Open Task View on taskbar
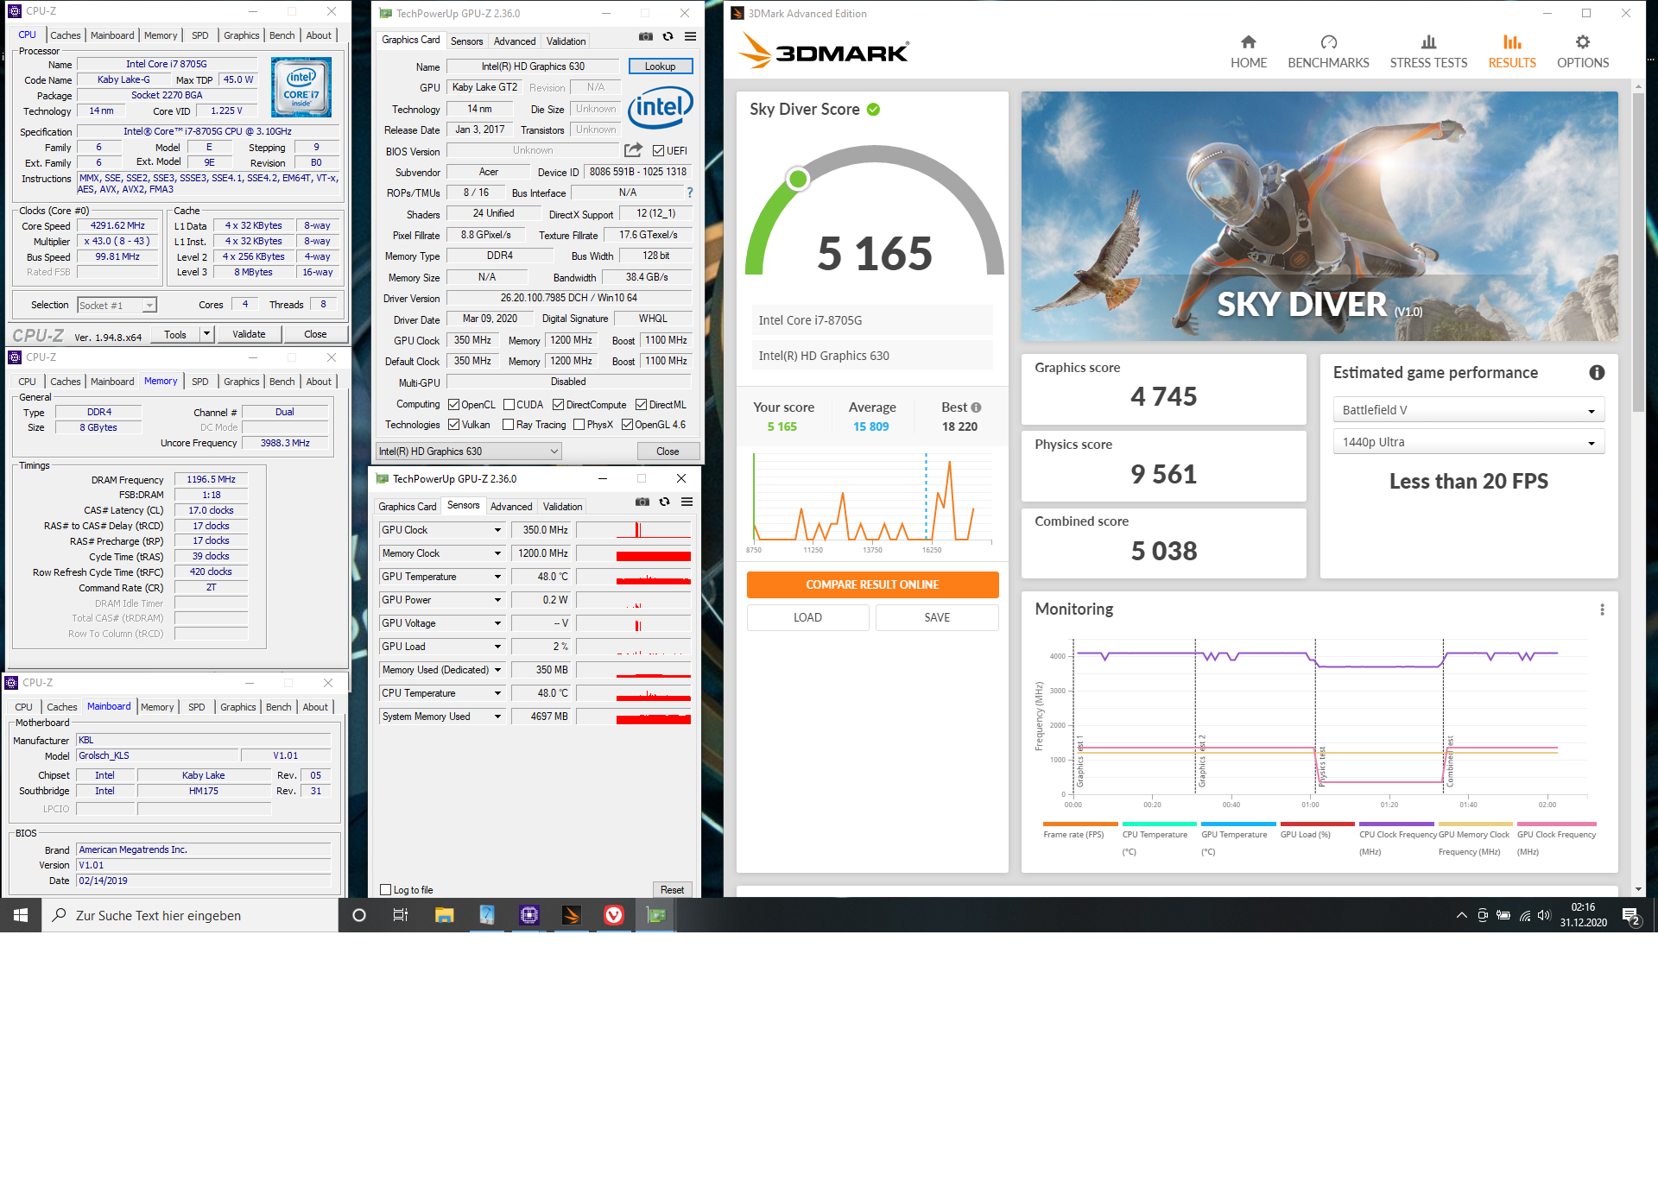The width and height of the screenshot is (1658, 1181). [401, 915]
